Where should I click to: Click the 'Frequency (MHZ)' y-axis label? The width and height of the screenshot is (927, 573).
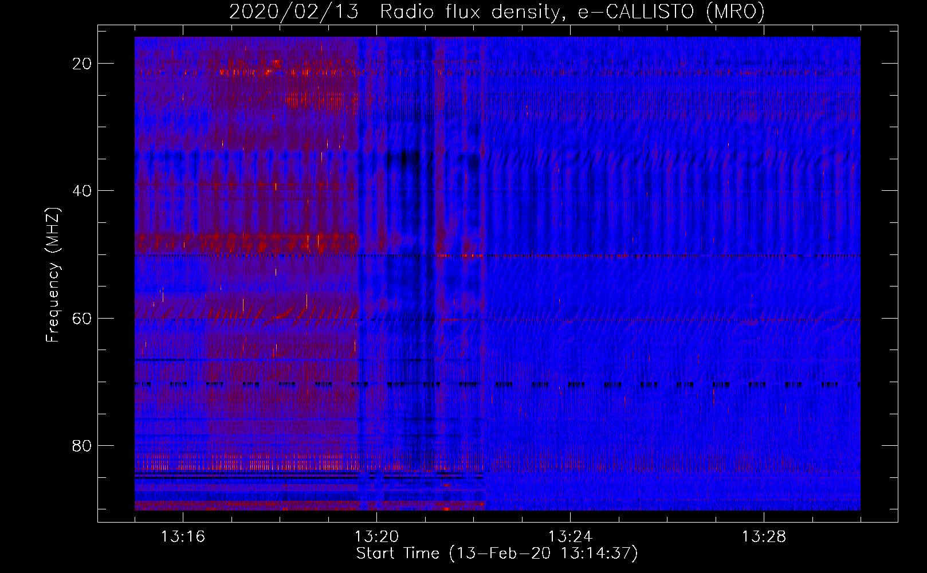[53, 275]
